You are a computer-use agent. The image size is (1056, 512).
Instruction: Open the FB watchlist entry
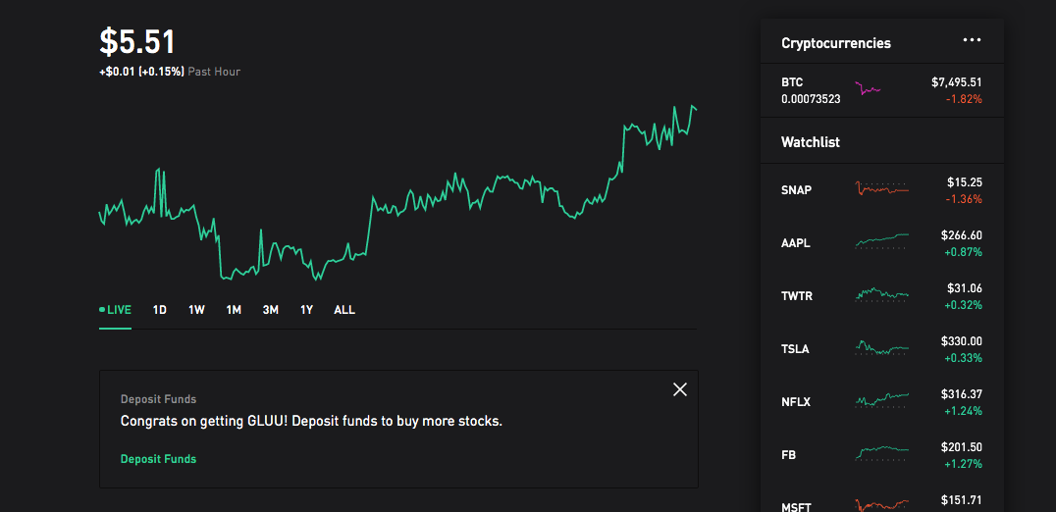[x=882, y=455]
